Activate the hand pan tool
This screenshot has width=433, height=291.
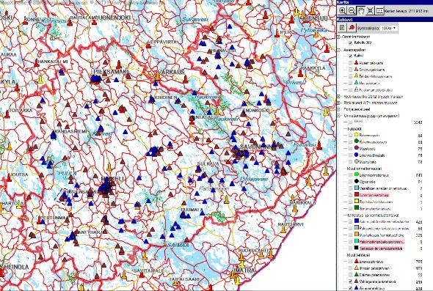pyautogui.click(x=361, y=11)
